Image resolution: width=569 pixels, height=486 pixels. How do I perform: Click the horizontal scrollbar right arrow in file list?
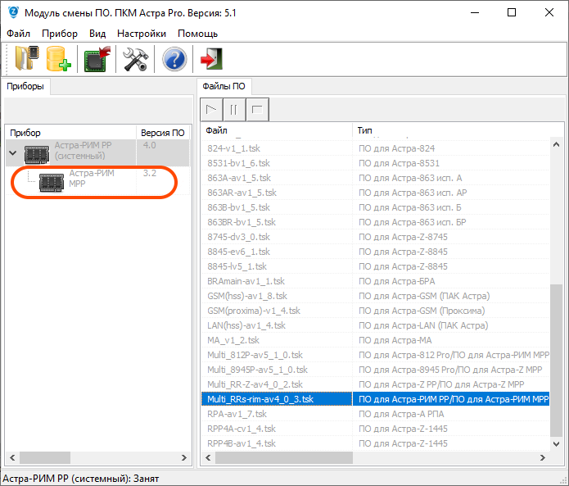543,457
